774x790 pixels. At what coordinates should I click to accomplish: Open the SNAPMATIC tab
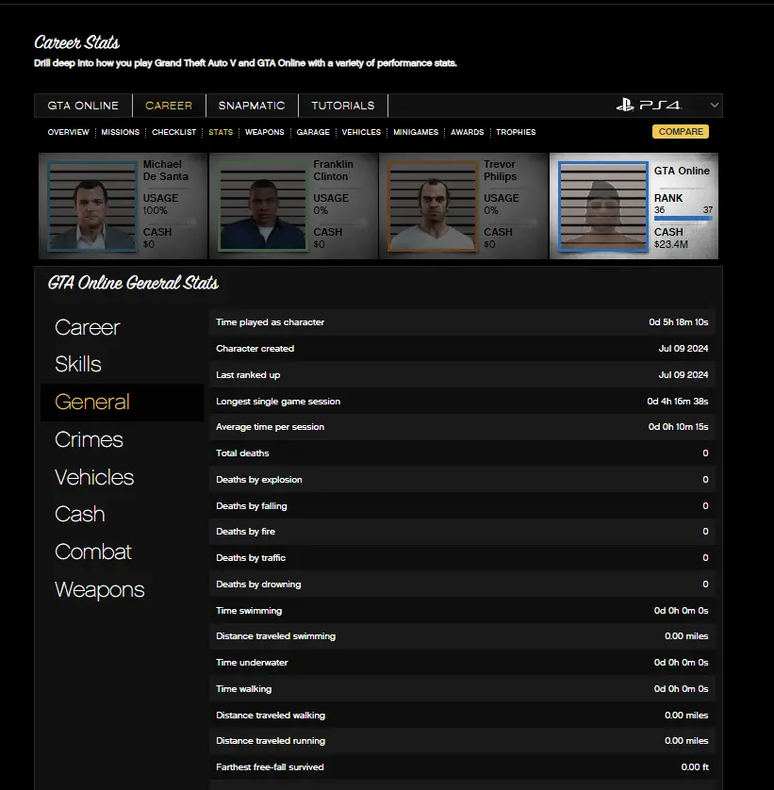click(x=252, y=106)
